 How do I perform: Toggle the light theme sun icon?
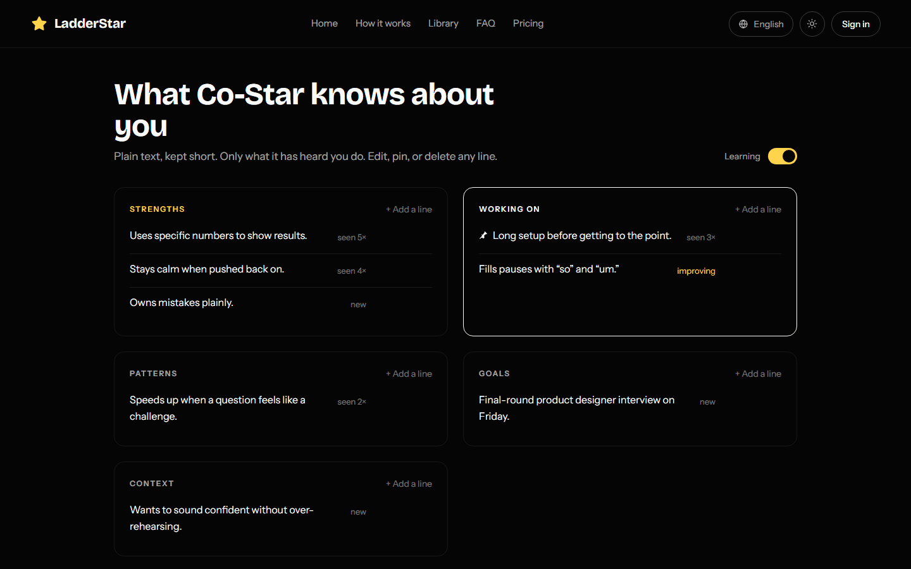(x=812, y=24)
